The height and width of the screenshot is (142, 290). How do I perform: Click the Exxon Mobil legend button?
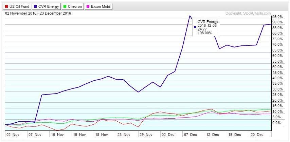point(98,6)
